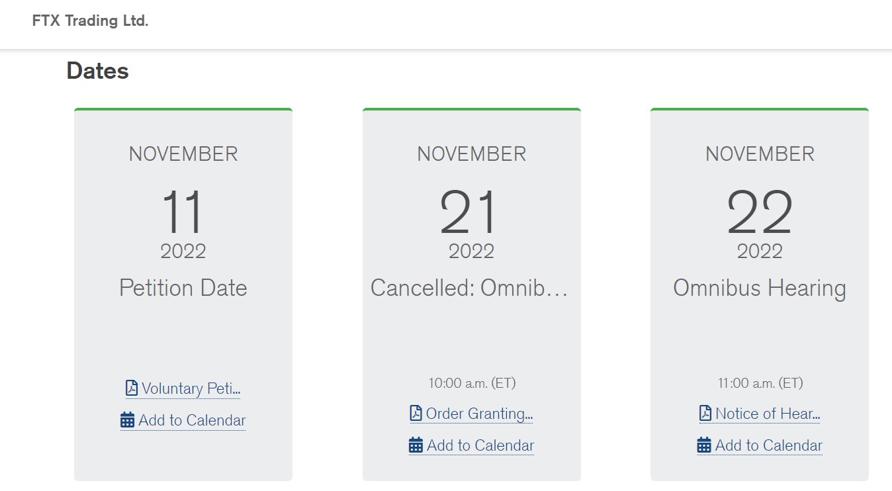This screenshot has width=892, height=491.
Task: Open the Voluntary Petition document link
Action: [191, 388]
